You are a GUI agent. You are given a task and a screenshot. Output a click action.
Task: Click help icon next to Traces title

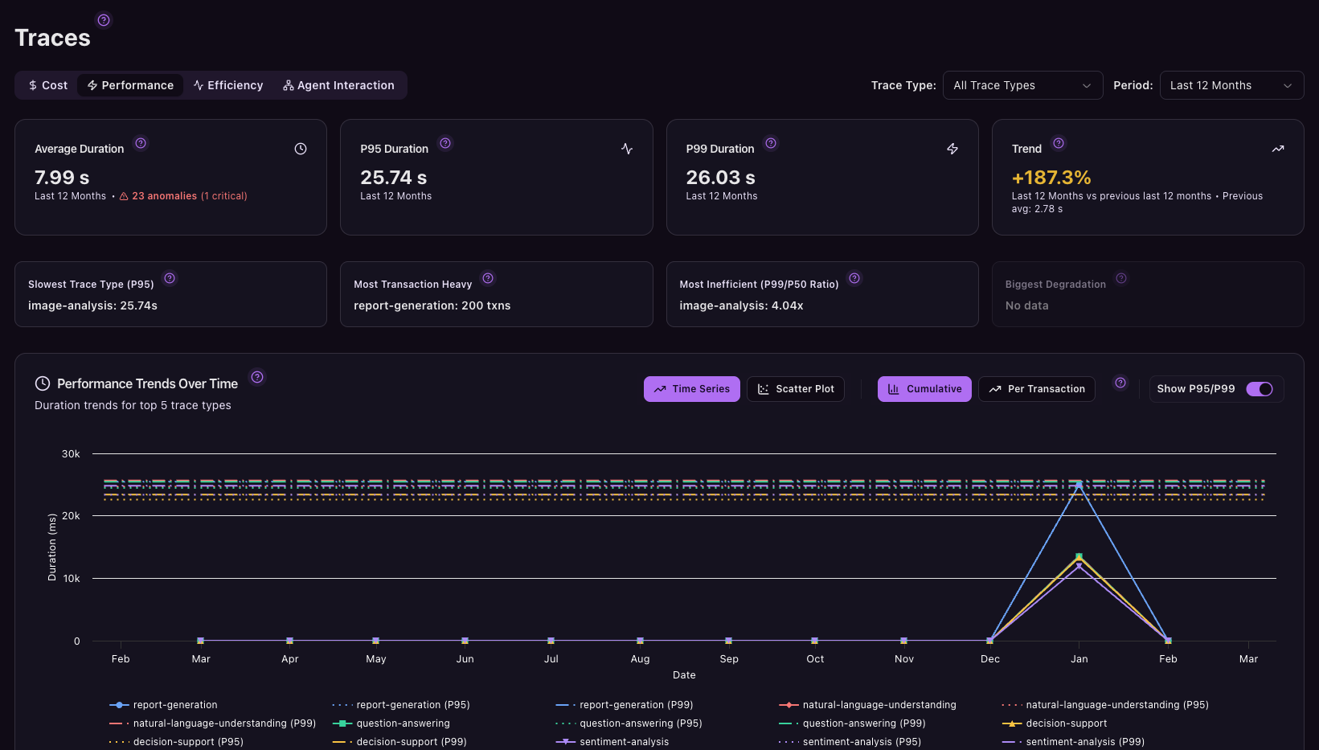[x=104, y=20]
